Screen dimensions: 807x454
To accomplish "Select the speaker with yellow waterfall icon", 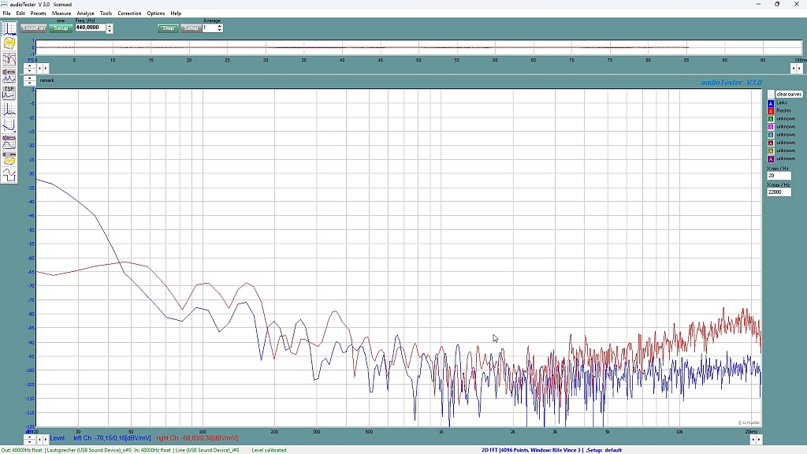I will [x=9, y=158].
